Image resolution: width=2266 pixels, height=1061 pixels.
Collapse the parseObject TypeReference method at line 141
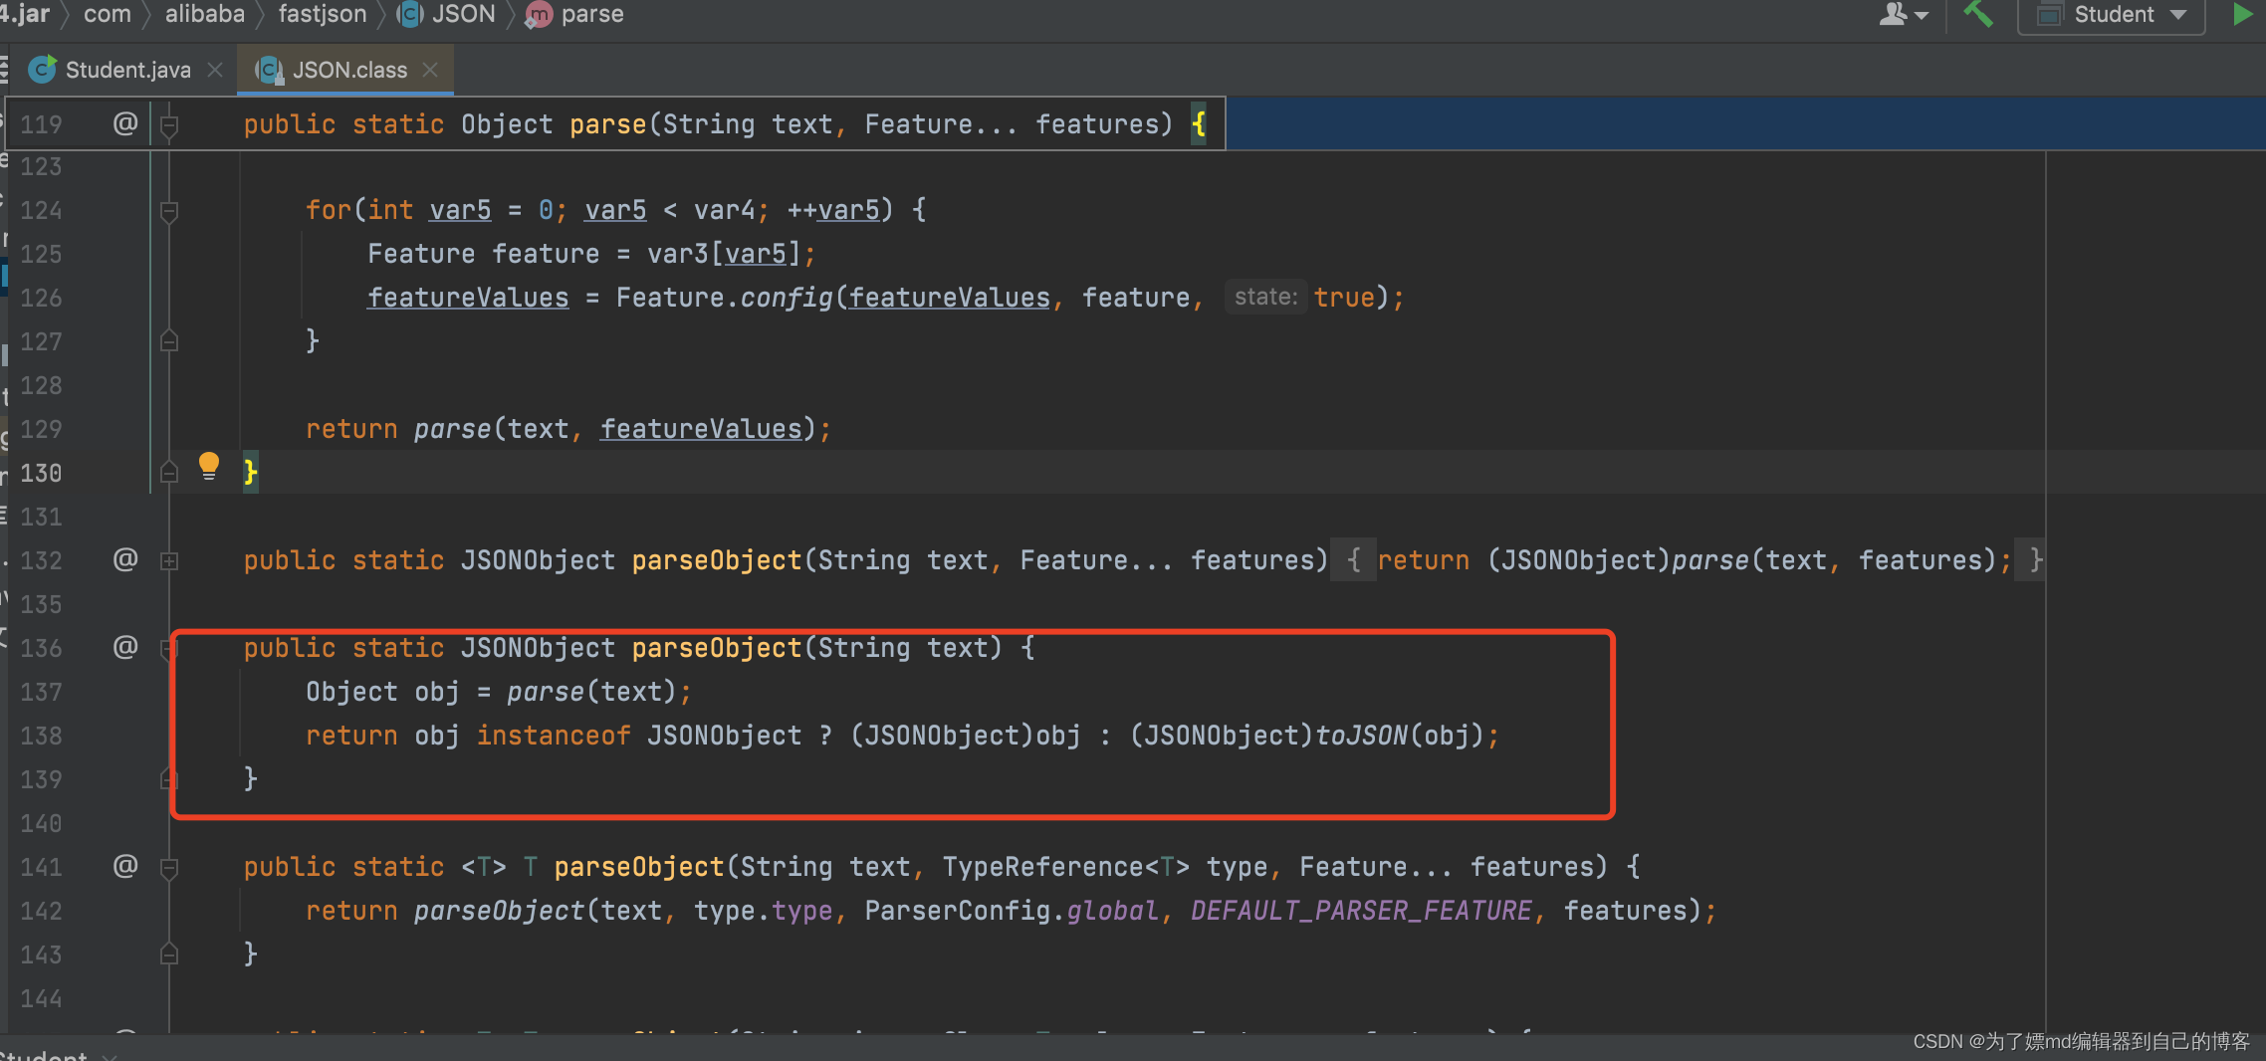click(169, 868)
